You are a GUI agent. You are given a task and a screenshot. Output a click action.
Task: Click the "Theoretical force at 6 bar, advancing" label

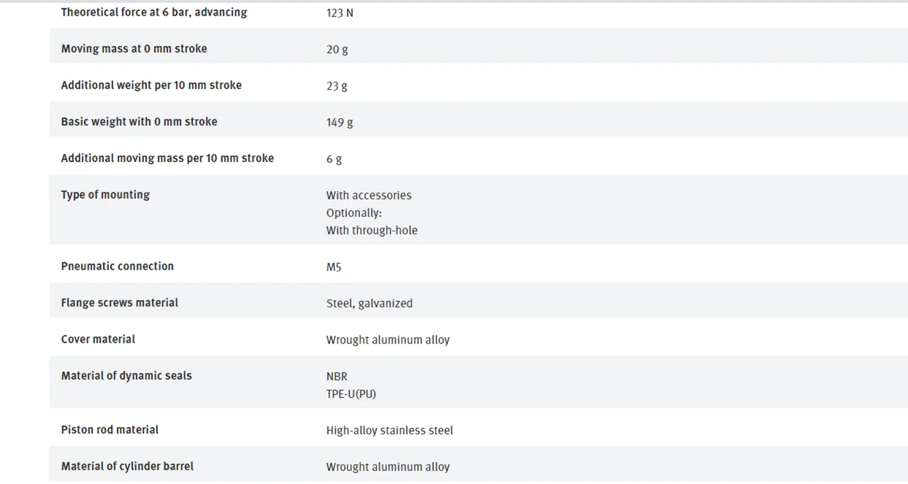click(154, 12)
